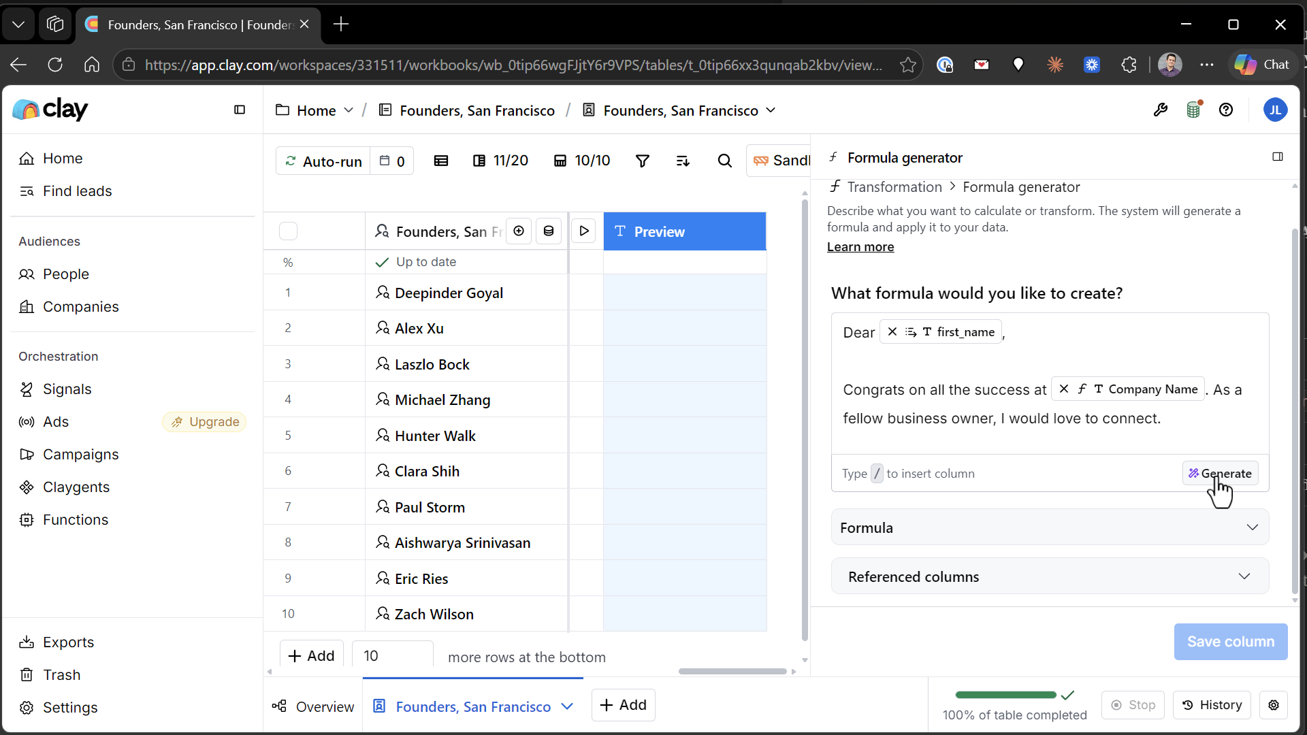Remove the first_name column token

click(892, 332)
